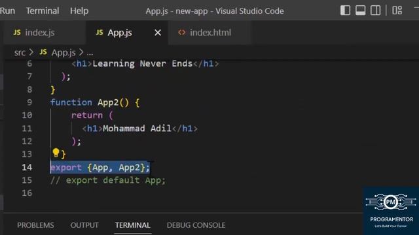Open the TERMINAL panel tab
Screen dimensions: 419x235
tap(132, 225)
